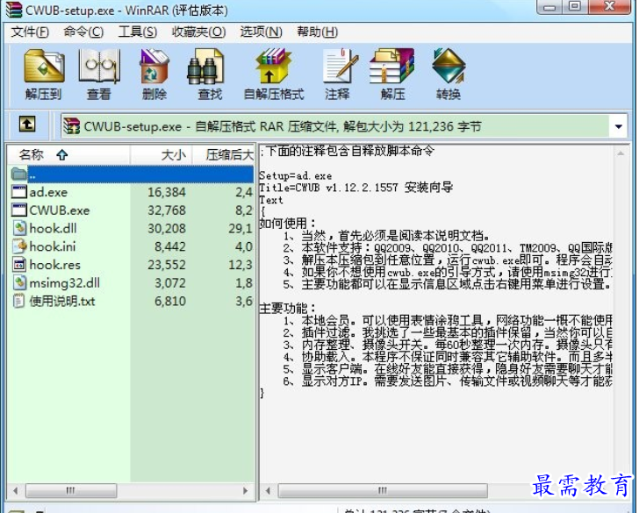Click the 如何使用 heading in comment
This screenshot has width=639, height=513.
point(288,223)
